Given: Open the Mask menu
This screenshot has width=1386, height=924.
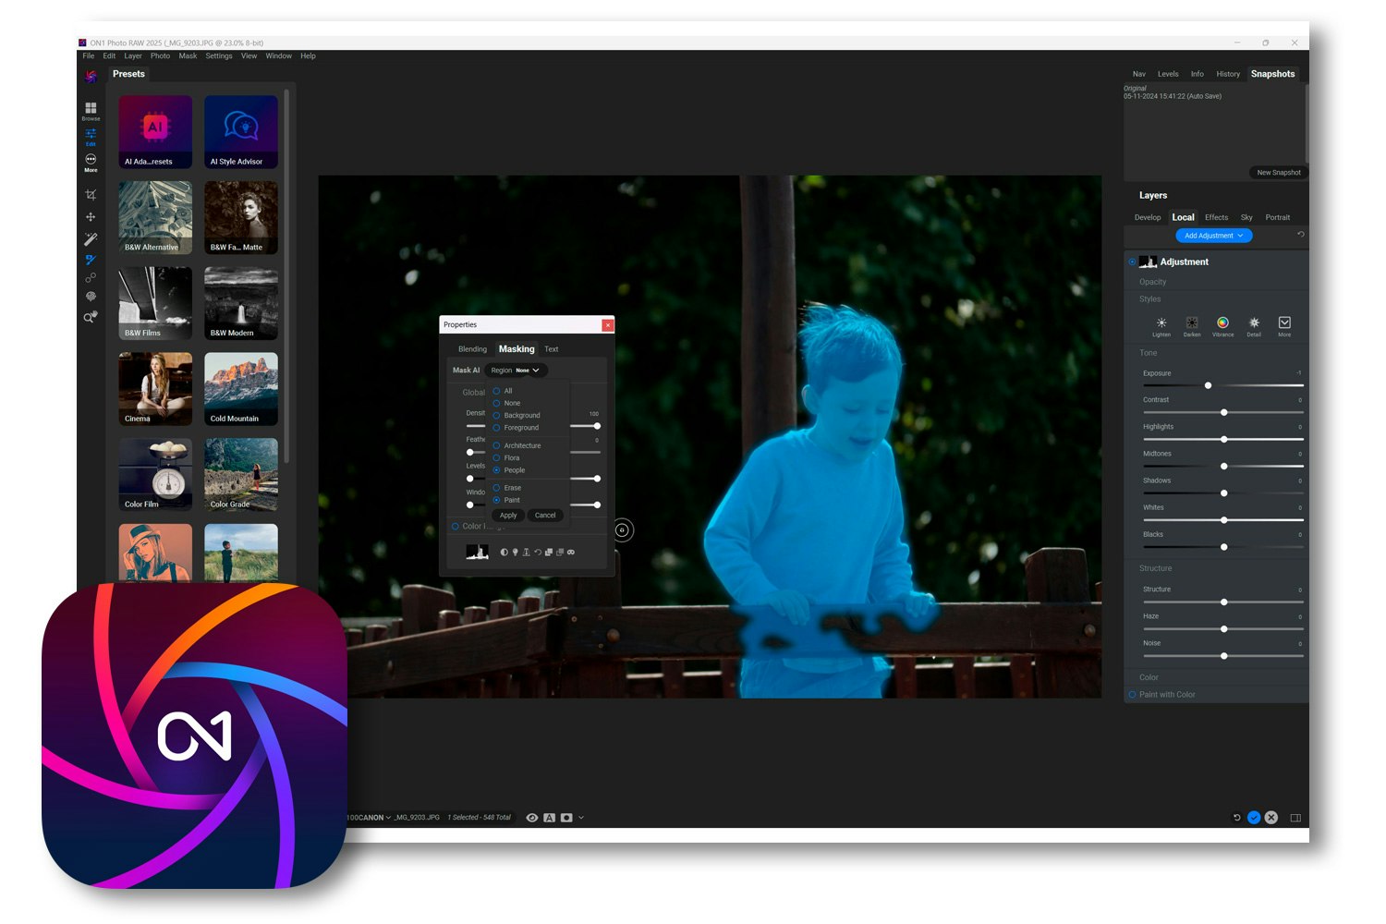Looking at the screenshot, I should [188, 56].
